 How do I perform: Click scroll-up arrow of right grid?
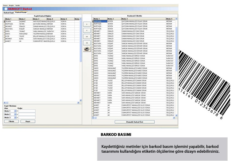coord(176,19)
